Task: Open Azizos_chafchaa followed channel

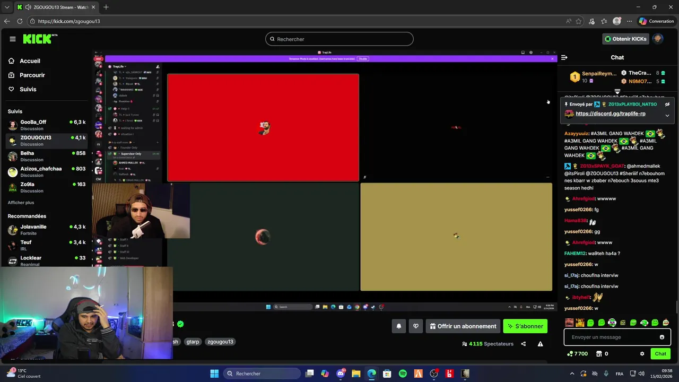Action: 47,172
